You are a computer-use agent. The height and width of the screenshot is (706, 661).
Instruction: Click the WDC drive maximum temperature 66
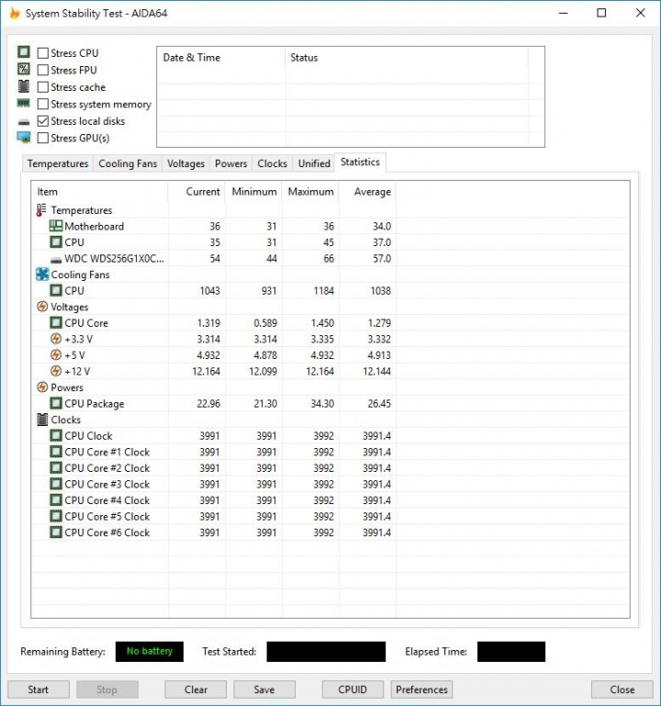click(329, 259)
